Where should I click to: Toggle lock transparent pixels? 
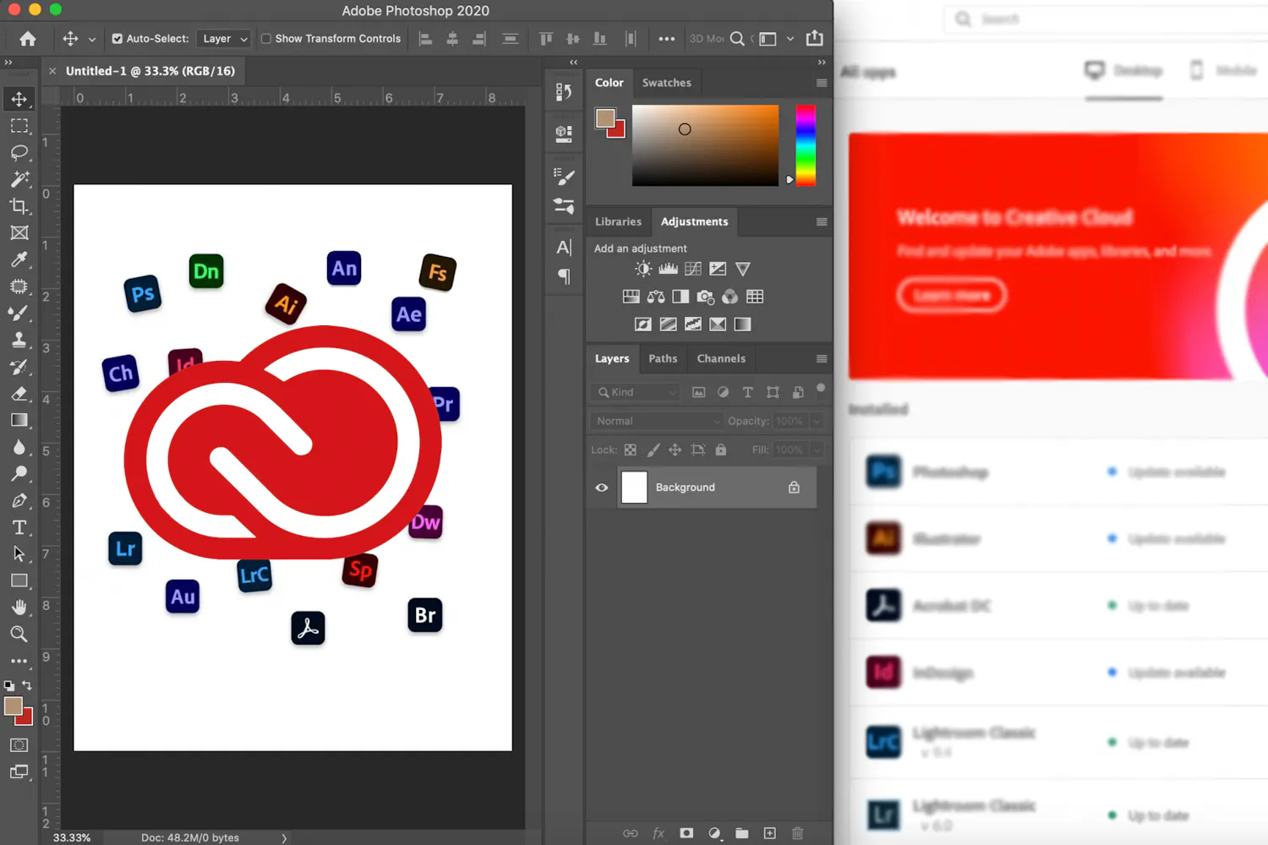click(x=631, y=450)
